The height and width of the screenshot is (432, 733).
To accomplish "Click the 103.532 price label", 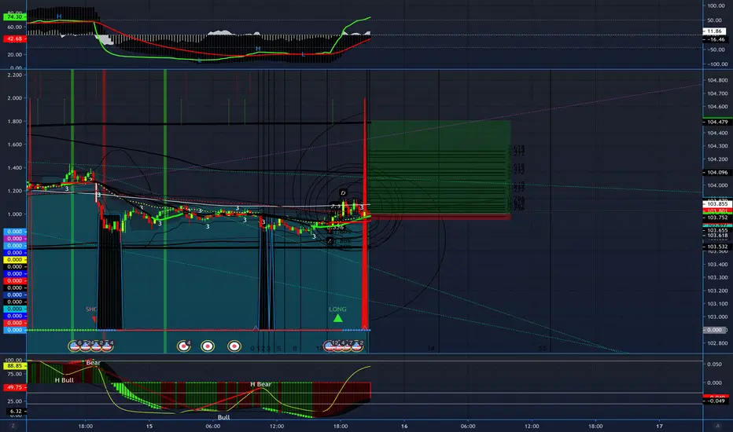I will click(717, 247).
